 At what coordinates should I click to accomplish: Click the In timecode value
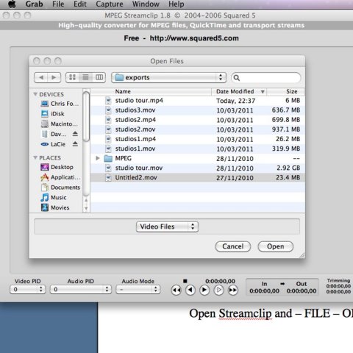(x=264, y=291)
